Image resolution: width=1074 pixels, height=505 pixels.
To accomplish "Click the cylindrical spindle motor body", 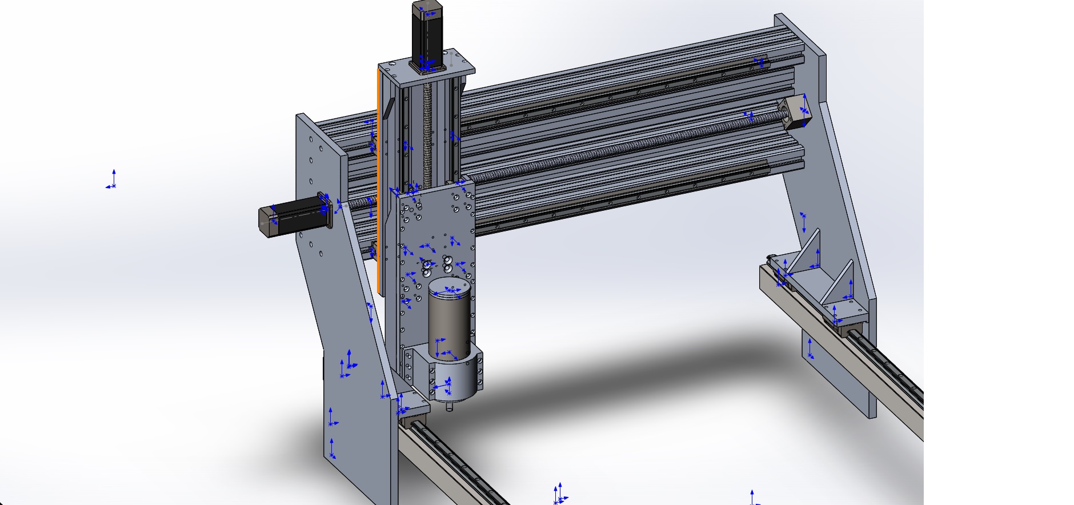I will pyautogui.click(x=451, y=320).
